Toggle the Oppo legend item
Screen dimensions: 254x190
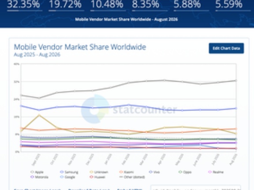(185, 172)
